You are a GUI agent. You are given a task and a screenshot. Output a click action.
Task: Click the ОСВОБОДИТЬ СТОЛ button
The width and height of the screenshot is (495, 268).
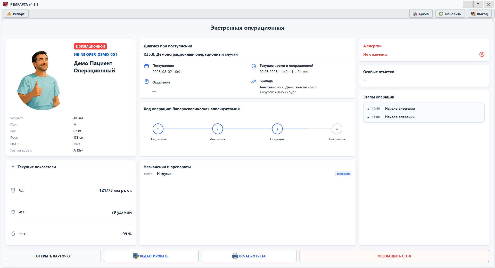(394, 256)
